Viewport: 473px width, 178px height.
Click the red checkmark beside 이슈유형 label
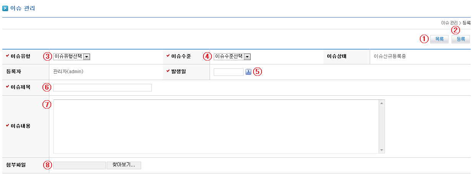[8, 56]
